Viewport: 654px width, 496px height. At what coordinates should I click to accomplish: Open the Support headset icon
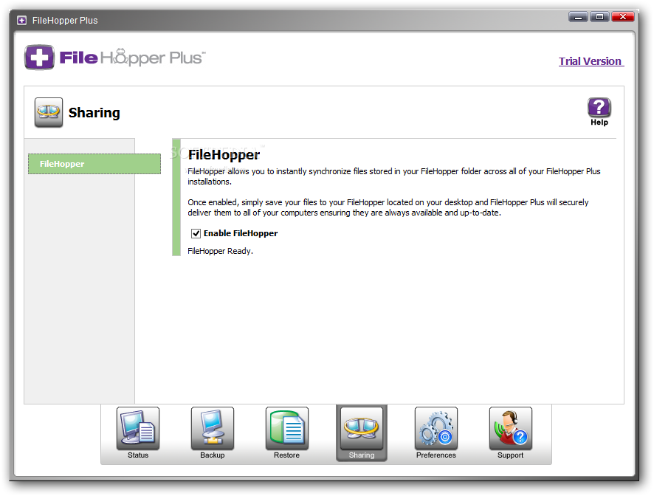pyautogui.click(x=511, y=428)
